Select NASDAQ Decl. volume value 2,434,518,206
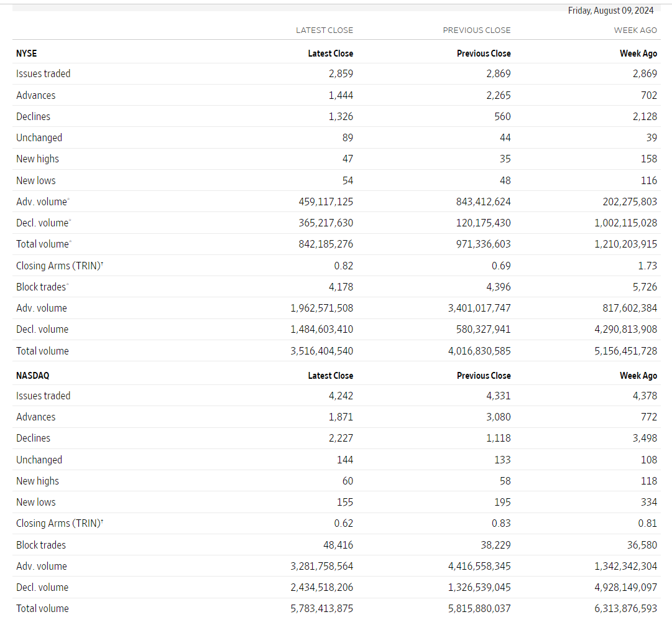This screenshot has height=617, width=672. pos(322,587)
